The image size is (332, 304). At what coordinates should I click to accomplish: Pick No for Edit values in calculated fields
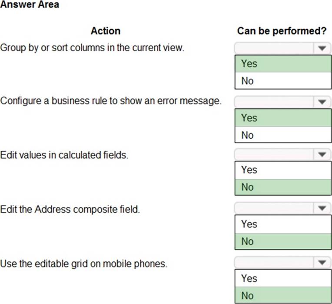pyautogui.click(x=282, y=187)
